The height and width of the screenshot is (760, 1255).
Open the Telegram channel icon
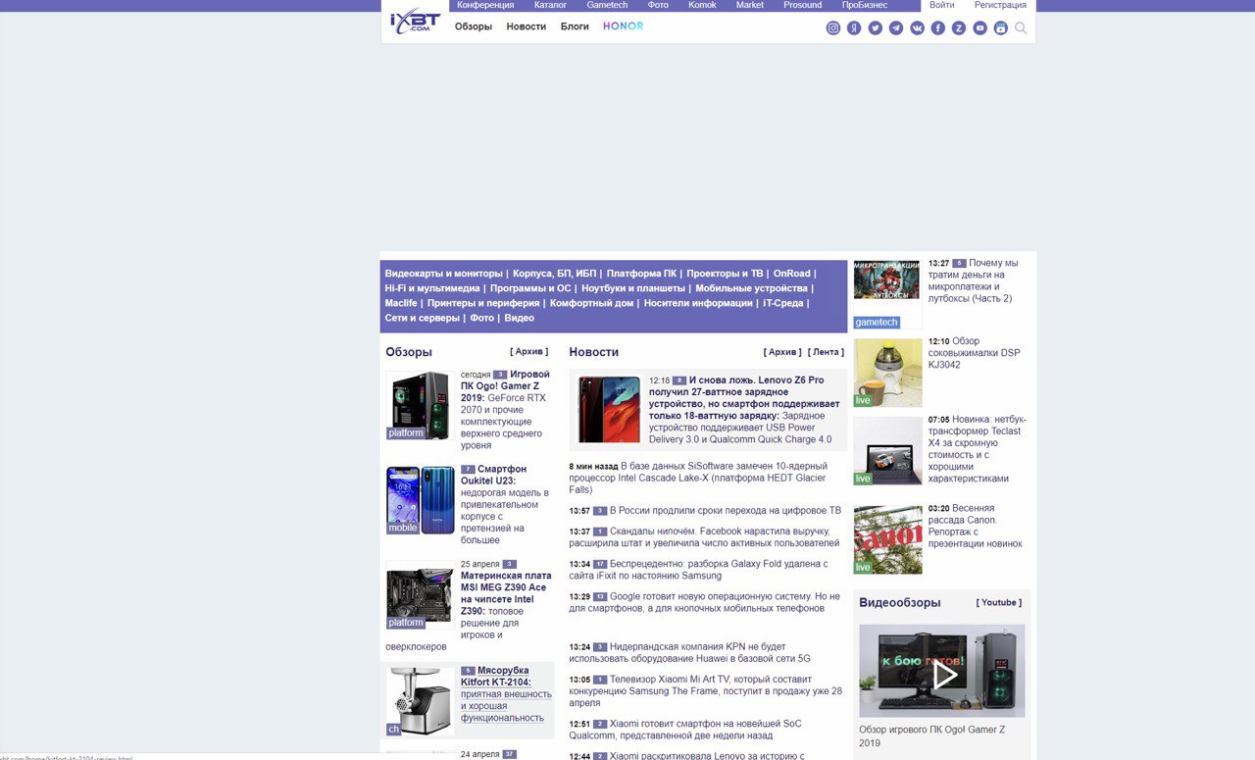[x=896, y=28]
